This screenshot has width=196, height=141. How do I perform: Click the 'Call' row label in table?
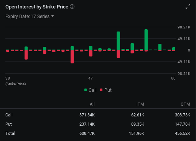pos(9,115)
